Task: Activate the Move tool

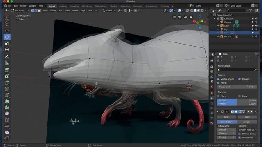Action: click(x=7, y=31)
